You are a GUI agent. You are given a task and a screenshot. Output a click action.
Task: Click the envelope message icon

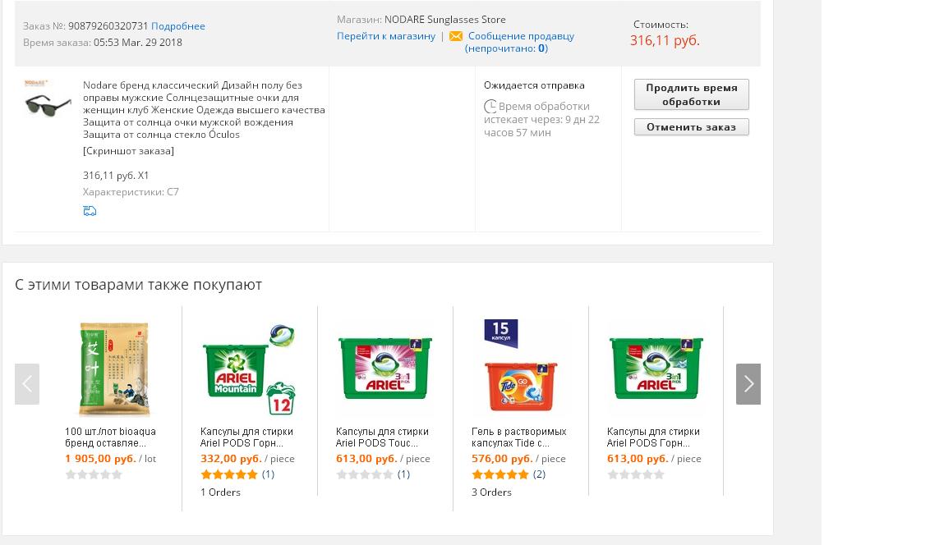click(x=455, y=36)
